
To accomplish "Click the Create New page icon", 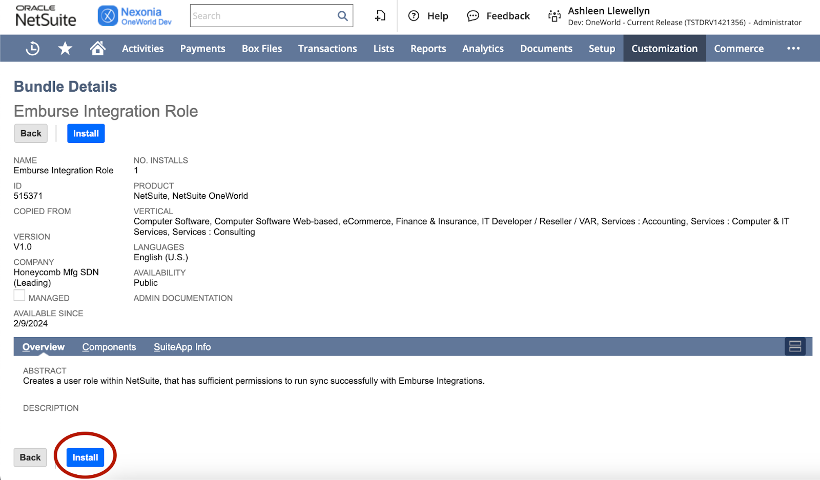I will [x=380, y=16].
